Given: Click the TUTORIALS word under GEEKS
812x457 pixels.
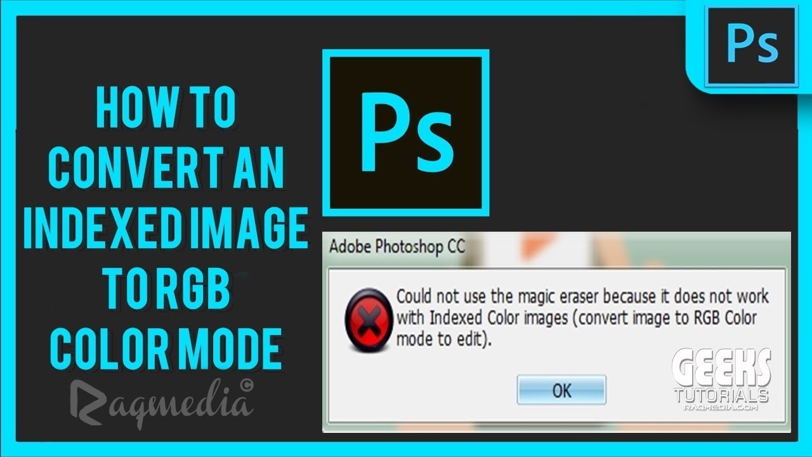Looking at the screenshot, I should [722, 396].
